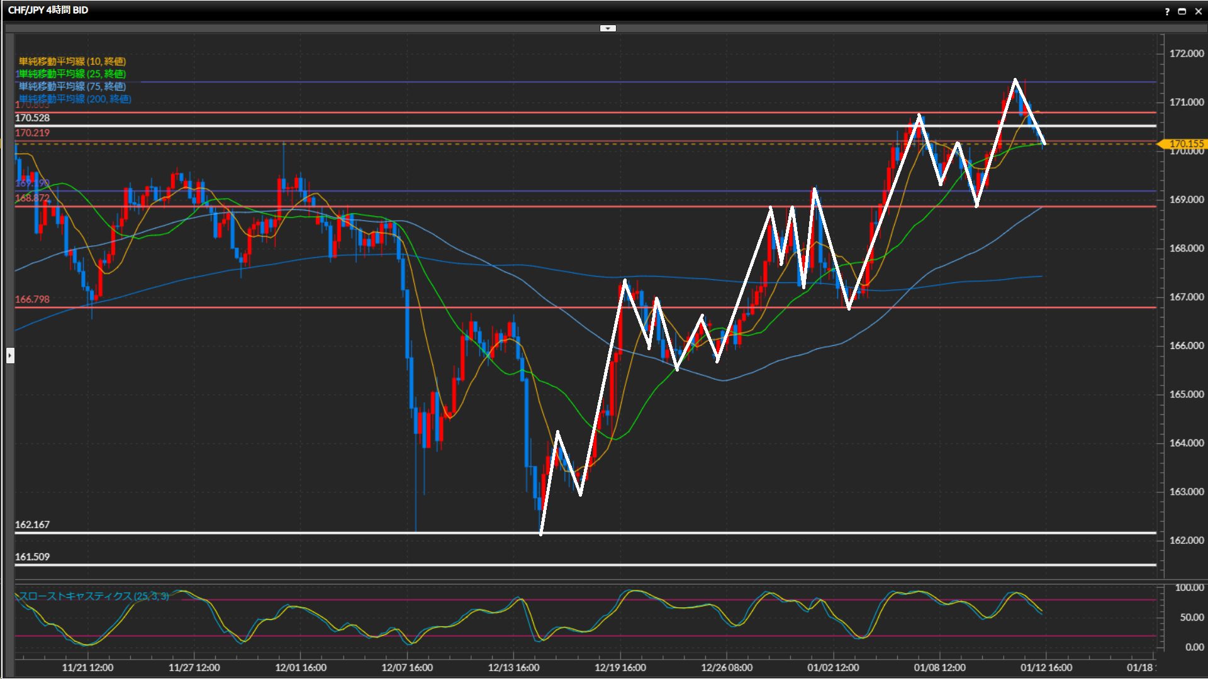Select the 200-period blue moving average label
The height and width of the screenshot is (679, 1208).
pyautogui.click(x=75, y=99)
